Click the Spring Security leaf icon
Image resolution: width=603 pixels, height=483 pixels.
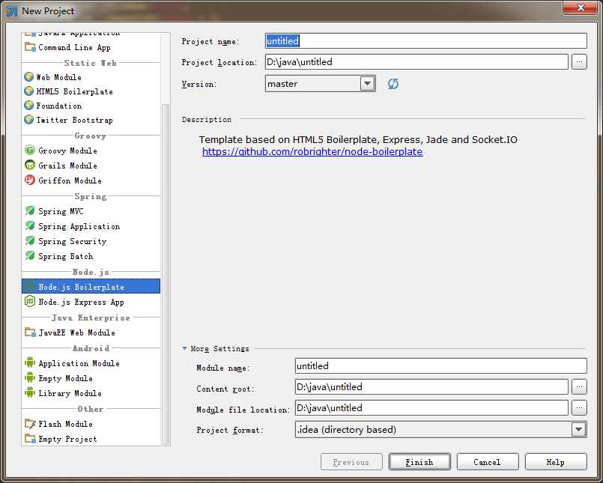(x=30, y=240)
